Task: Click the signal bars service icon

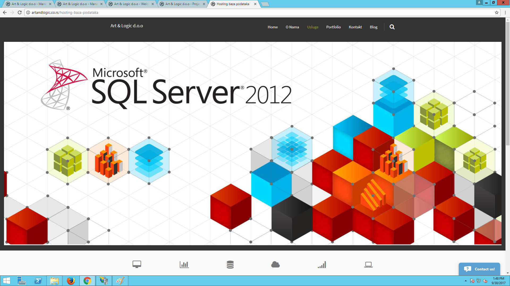Action: coord(322,264)
